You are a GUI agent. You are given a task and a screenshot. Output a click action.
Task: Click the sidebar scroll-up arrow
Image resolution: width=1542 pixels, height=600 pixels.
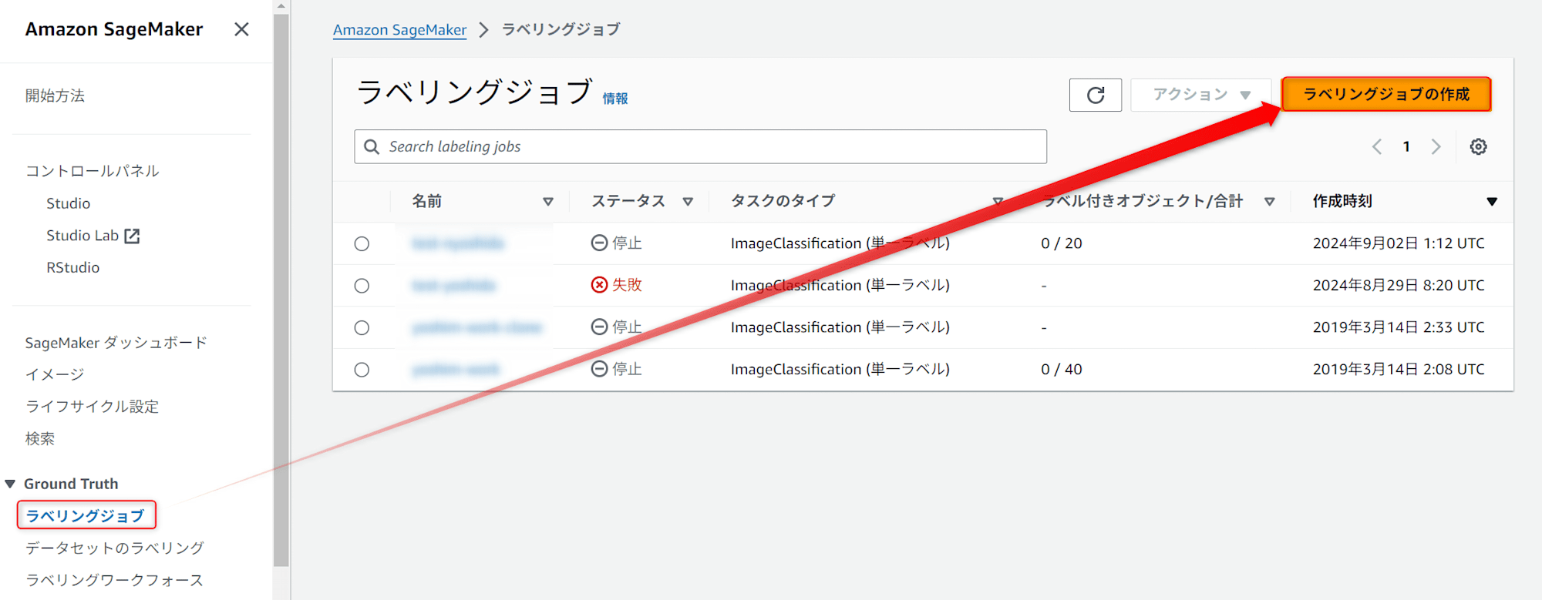click(281, 6)
